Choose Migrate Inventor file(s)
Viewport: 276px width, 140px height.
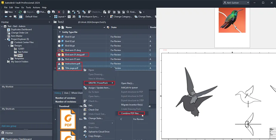[x=132, y=105]
